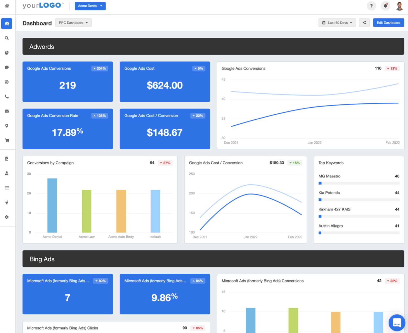The height and width of the screenshot is (333, 408).
Task: Open the live chat support bubble
Action: pos(397,323)
